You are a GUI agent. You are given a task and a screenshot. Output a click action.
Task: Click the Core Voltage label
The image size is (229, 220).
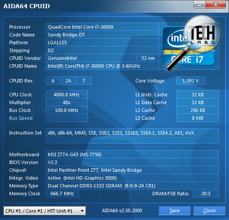pos(150,81)
